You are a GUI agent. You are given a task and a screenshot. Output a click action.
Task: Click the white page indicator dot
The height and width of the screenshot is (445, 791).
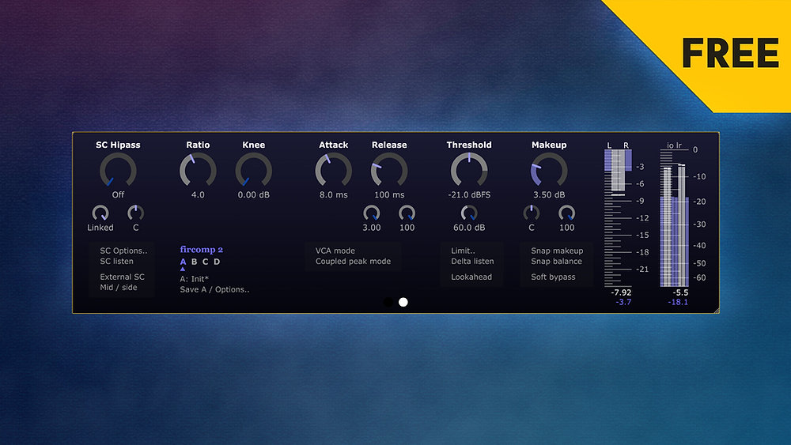click(403, 302)
